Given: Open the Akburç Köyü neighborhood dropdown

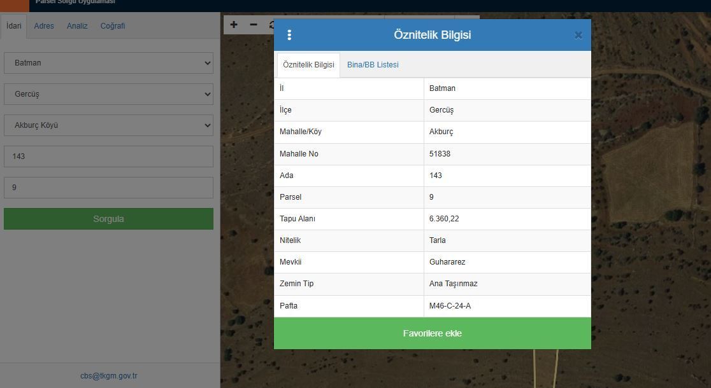Looking at the screenshot, I should click(x=108, y=125).
